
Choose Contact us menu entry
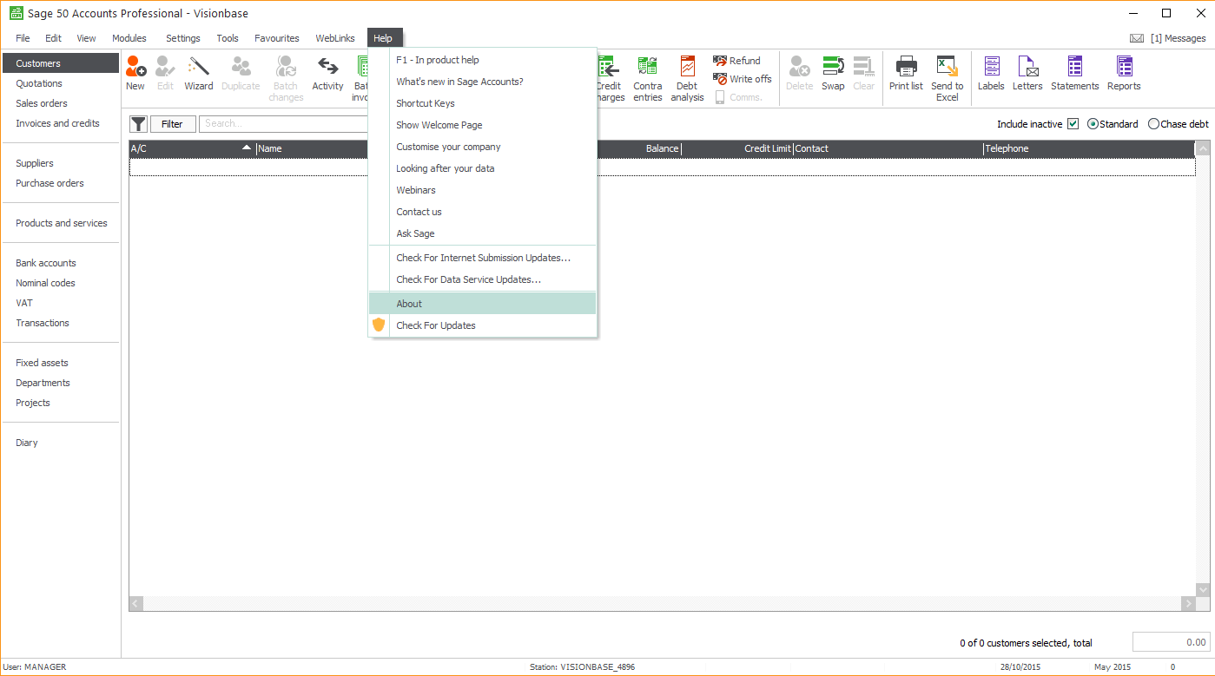click(483, 212)
